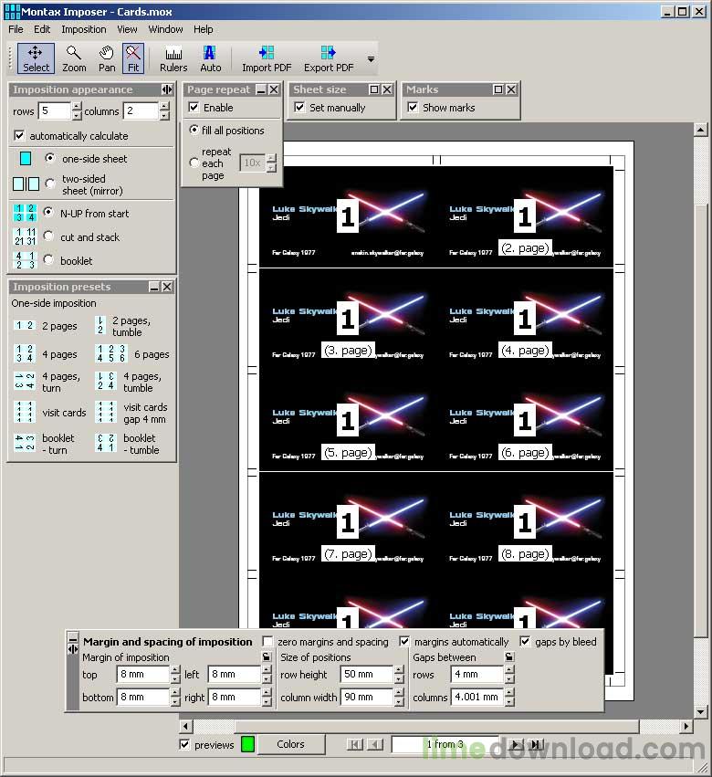Click the Colors button
Image resolution: width=712 pixels, height=777 pixels.
pos(291,744)
